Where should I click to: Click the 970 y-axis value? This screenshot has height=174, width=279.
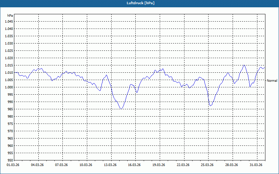10,131
